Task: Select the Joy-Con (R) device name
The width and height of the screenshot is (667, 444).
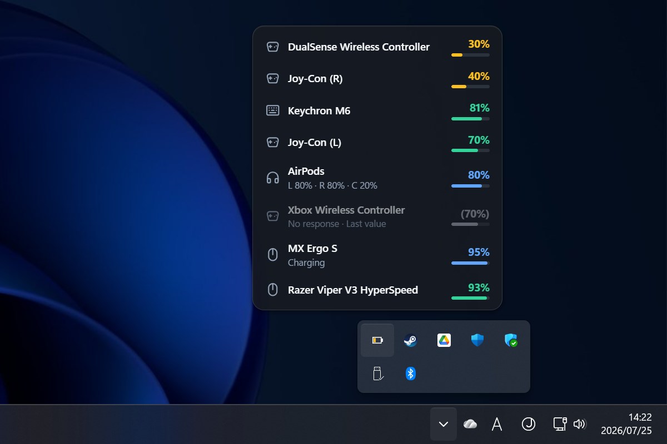Action: coord(315,79)
